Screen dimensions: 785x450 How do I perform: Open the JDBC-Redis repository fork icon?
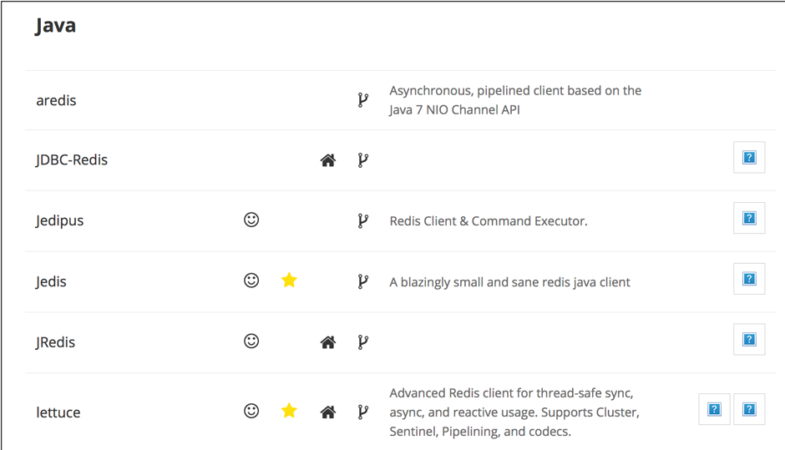click(x=362, y=160)
